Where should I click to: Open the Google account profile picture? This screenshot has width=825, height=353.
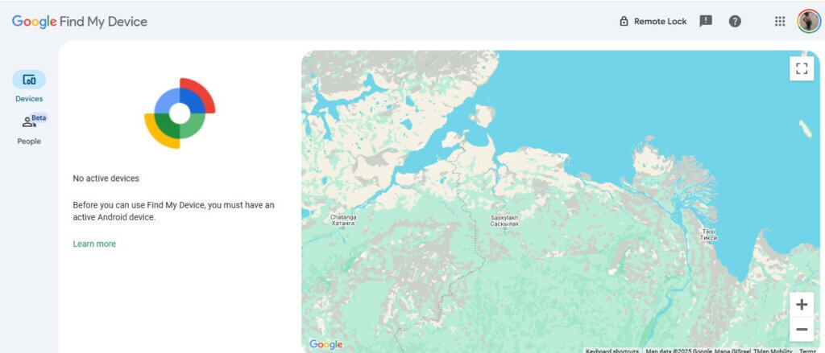tap(809, 21)
